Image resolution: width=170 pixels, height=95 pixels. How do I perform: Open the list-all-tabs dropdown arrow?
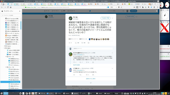tap(158, 4)
